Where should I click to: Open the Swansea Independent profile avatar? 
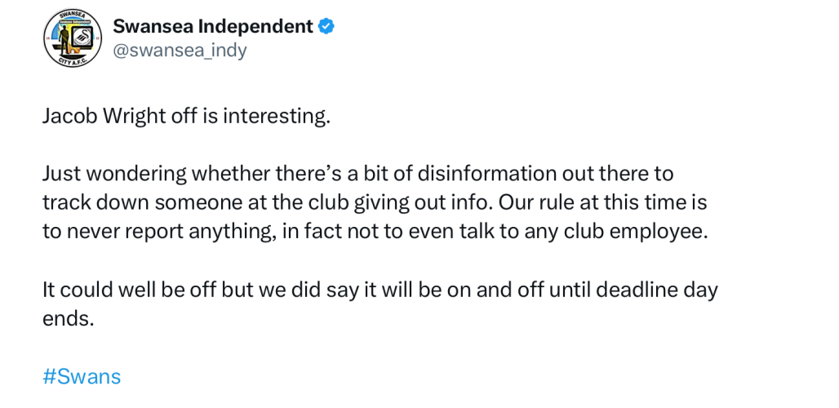(x=72, y=39)
